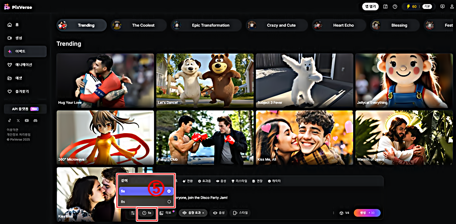
Task: Select the 5s length radio option
Action: pos(146,191)
